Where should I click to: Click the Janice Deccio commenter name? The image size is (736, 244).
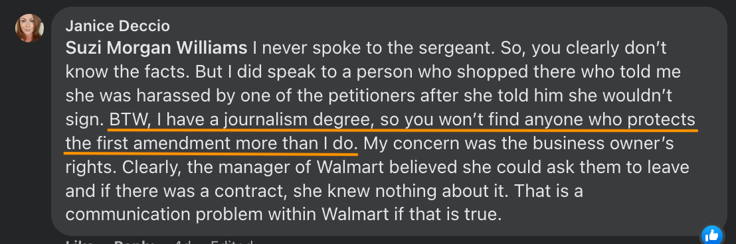[x=118, y=27]
